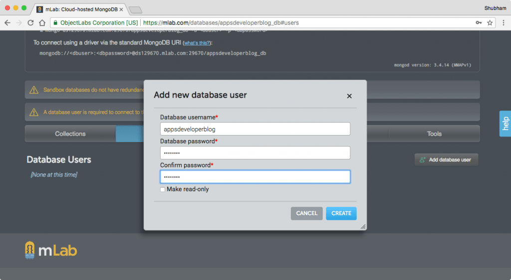Open the Tools tab
Image resolution: width=511 pixels, height=280 pixels.
pos(434,134)
